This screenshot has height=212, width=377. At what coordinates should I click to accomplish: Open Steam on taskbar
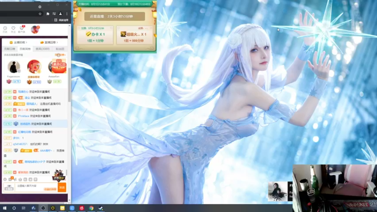point(101,208)
